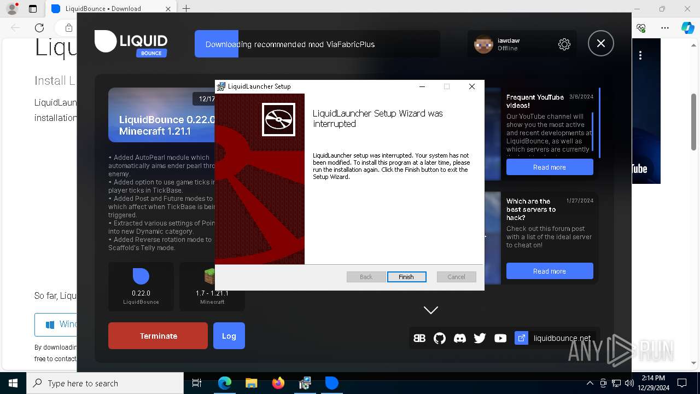This screenshot has width=700, height=394.
Task: Read more about best servers to hack
Action: pos(550,271)
